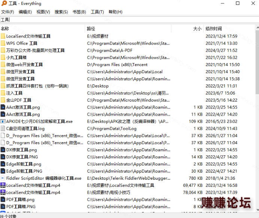Click the 59 个对象 status bar text
Image resolution: width=259 pixels, height=218 pixels.
pyautogui.click(x=8, y=216)
